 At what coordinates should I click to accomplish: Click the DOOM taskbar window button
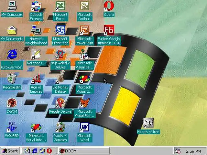click(84, 151)
